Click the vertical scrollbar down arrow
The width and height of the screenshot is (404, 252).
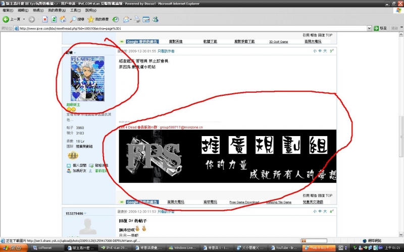pos(401,234)
